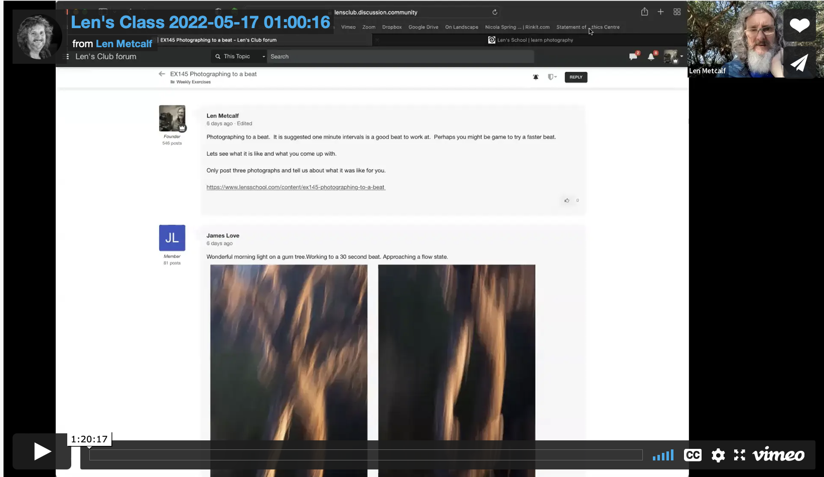Switch to Len's School browser tab
Screen dimensions: 824x477
click(x=530, y=40)
